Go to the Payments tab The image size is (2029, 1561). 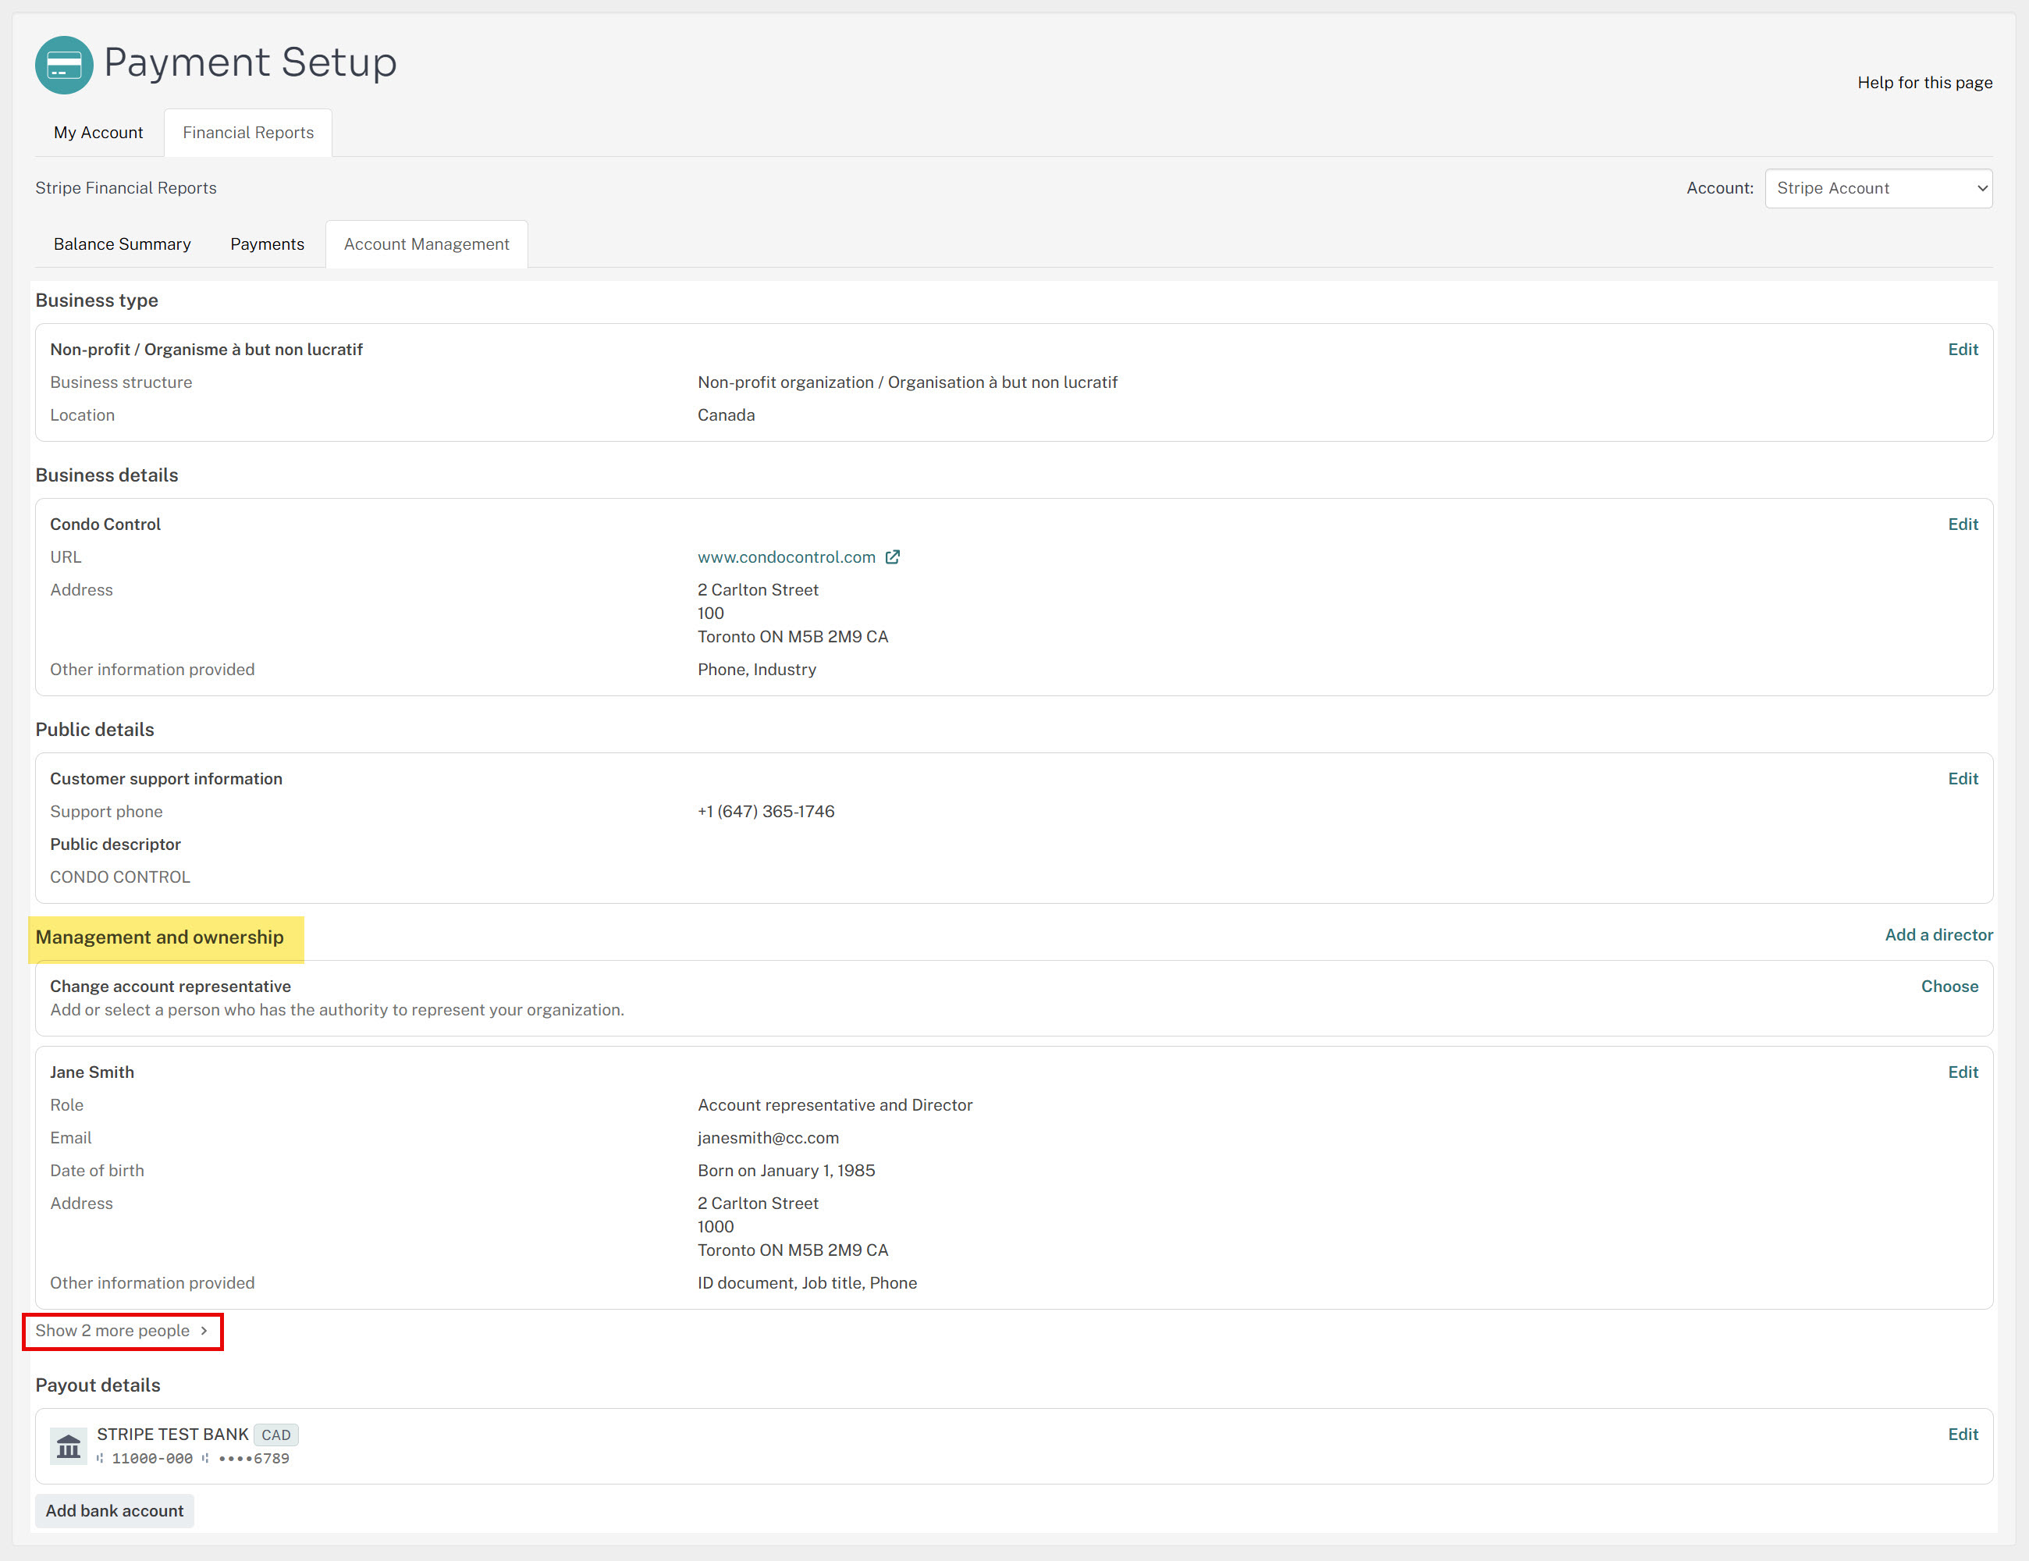click(268, 244)
